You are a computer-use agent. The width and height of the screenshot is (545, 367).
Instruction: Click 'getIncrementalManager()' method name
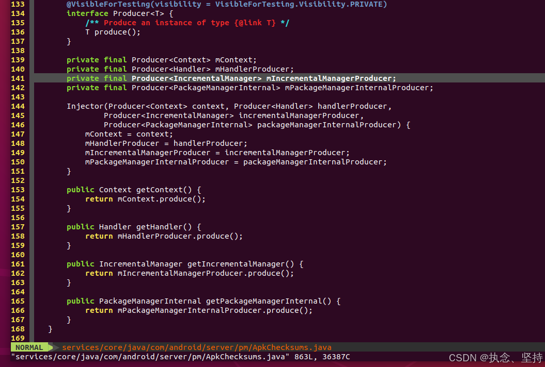point(241,264)
